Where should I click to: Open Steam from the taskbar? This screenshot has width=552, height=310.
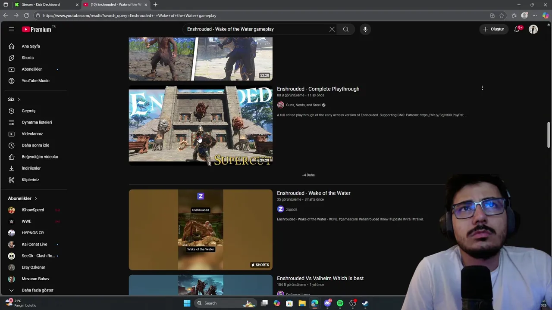pyautogui.click(x=365, y=303)
